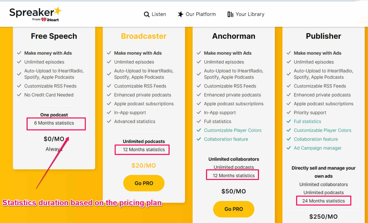This screenshot has width=368, height=223.
Task: Click '24 Months statistics' in Publisher
Action: tap(323, 201)
